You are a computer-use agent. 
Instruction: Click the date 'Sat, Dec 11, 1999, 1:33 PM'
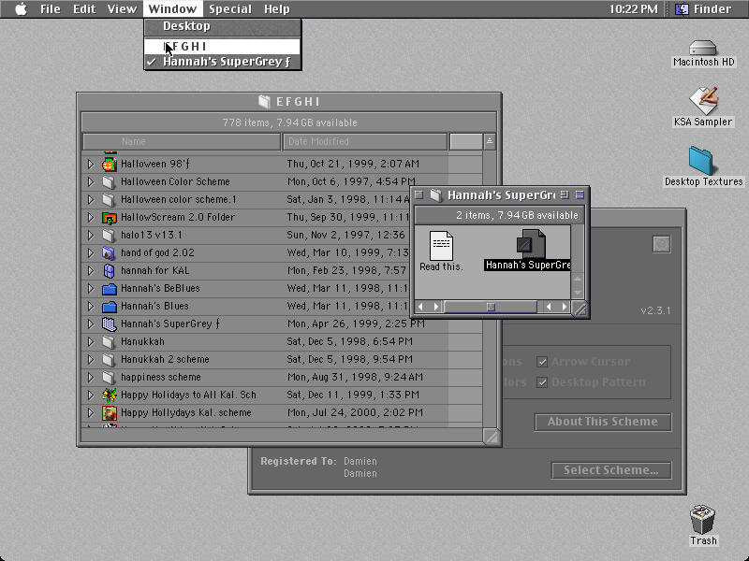click(353, 395)
